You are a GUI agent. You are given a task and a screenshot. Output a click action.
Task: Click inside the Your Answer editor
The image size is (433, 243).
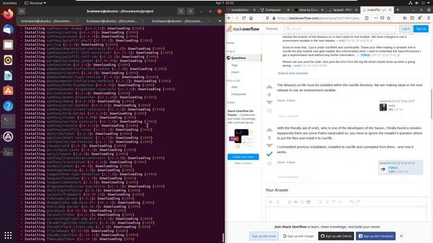tap(346, 215)
